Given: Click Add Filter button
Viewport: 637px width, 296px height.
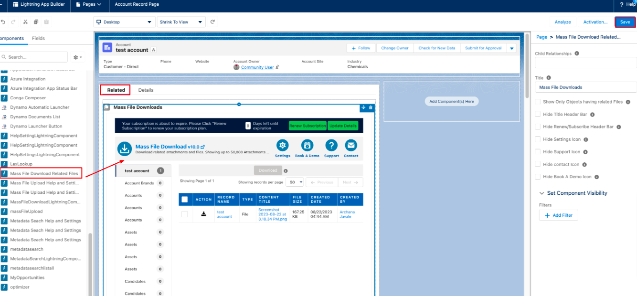Looking at the screenshot, I should (x=559, y=215).
